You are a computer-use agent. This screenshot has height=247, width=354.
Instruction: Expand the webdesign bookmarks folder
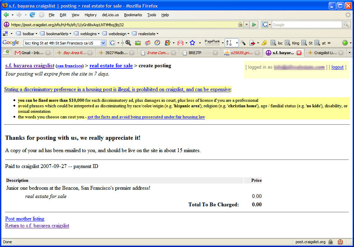pos(116,34)
